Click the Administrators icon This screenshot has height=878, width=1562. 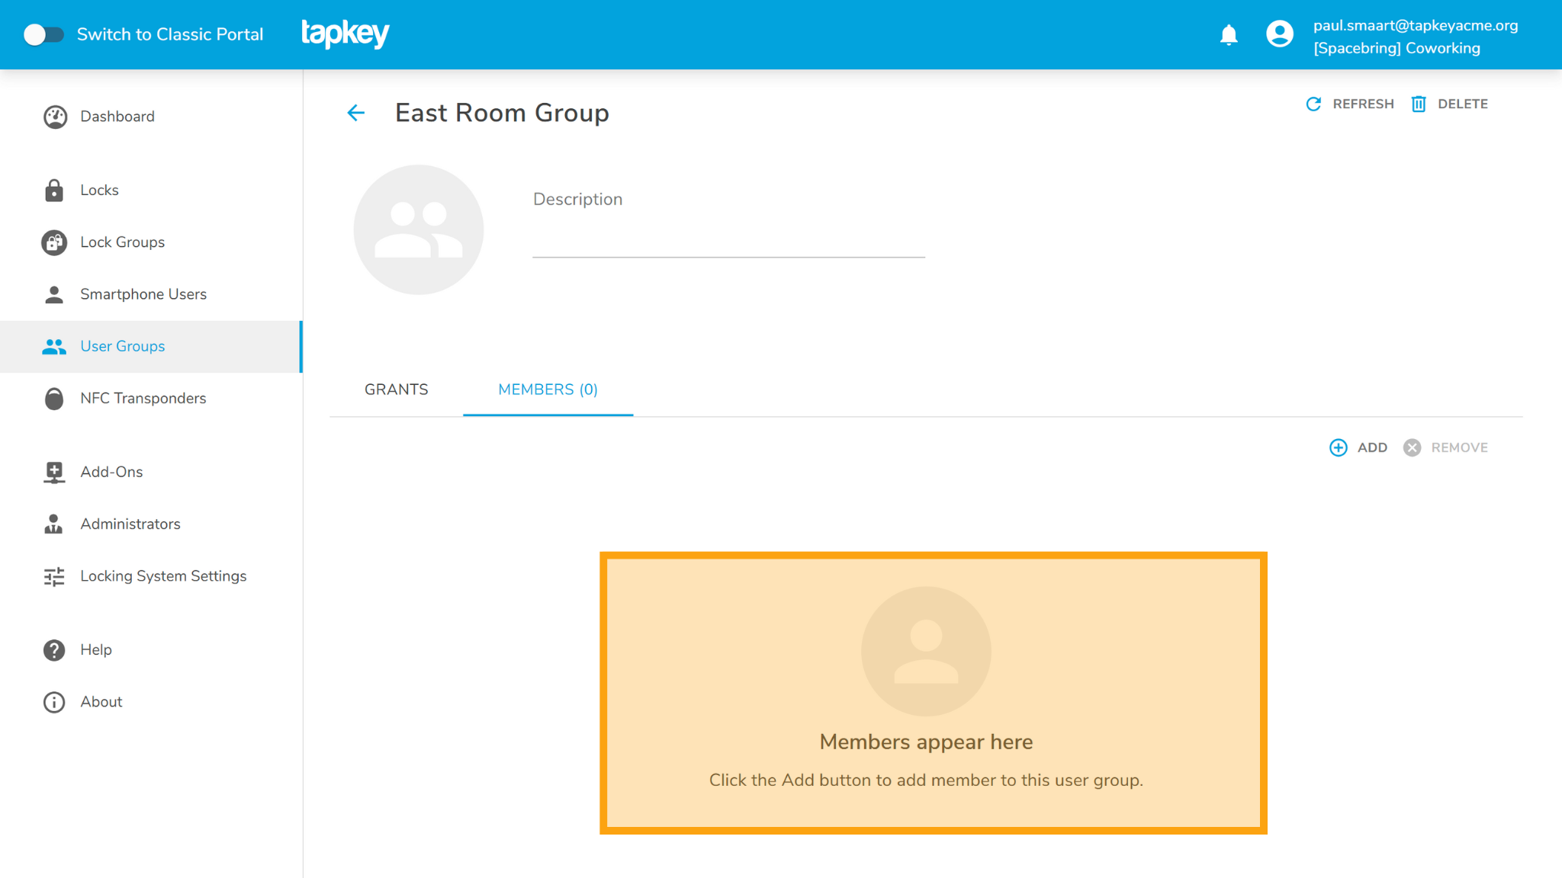53,524
